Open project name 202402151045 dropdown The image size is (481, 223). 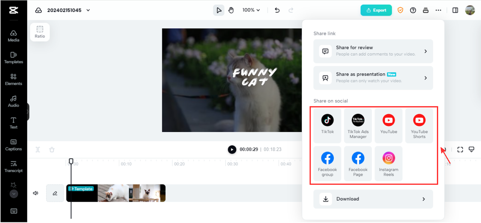click(x=69, y=10)
